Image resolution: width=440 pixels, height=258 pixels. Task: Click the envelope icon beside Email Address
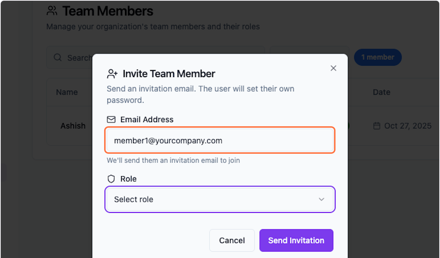point(111,119)
